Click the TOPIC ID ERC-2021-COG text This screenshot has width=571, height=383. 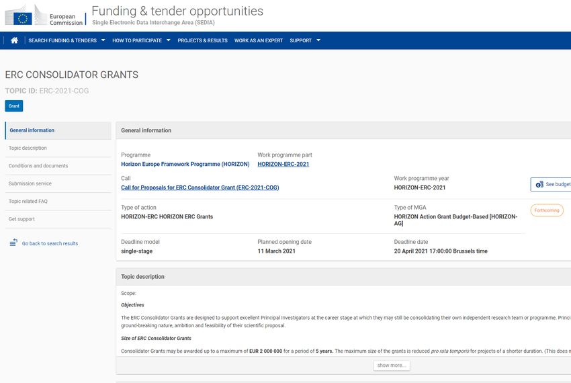point(47,91)
